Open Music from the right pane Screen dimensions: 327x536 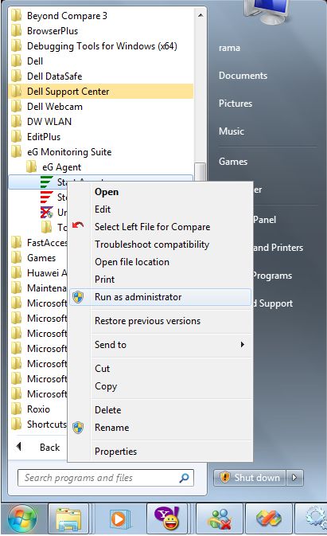point(231,131)
